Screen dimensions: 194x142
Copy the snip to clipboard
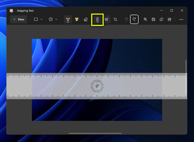click(161, 19)
